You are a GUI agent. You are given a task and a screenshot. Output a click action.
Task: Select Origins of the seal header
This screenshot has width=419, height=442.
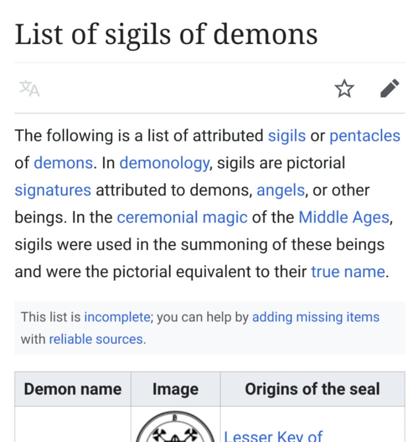click(x=312, y=389)
